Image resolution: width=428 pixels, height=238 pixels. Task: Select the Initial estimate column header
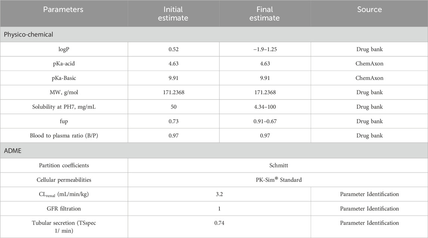coord(173,14)
